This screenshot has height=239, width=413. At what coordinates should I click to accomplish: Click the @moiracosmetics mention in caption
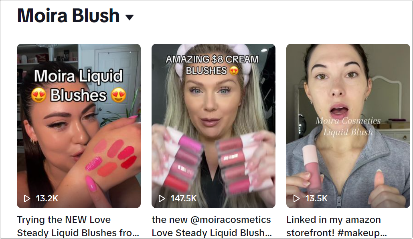(x=231, y=220)
